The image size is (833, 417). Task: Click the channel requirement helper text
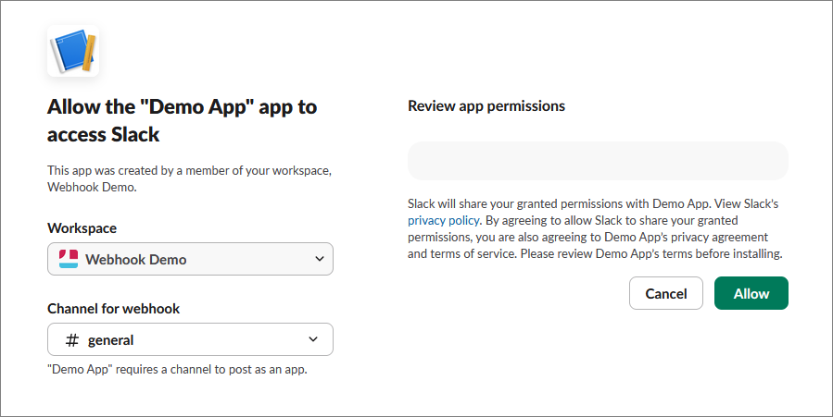click(x=176, y=370)
